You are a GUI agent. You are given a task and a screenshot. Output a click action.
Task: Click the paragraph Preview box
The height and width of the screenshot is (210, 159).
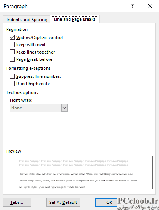(x=81, y=173)
